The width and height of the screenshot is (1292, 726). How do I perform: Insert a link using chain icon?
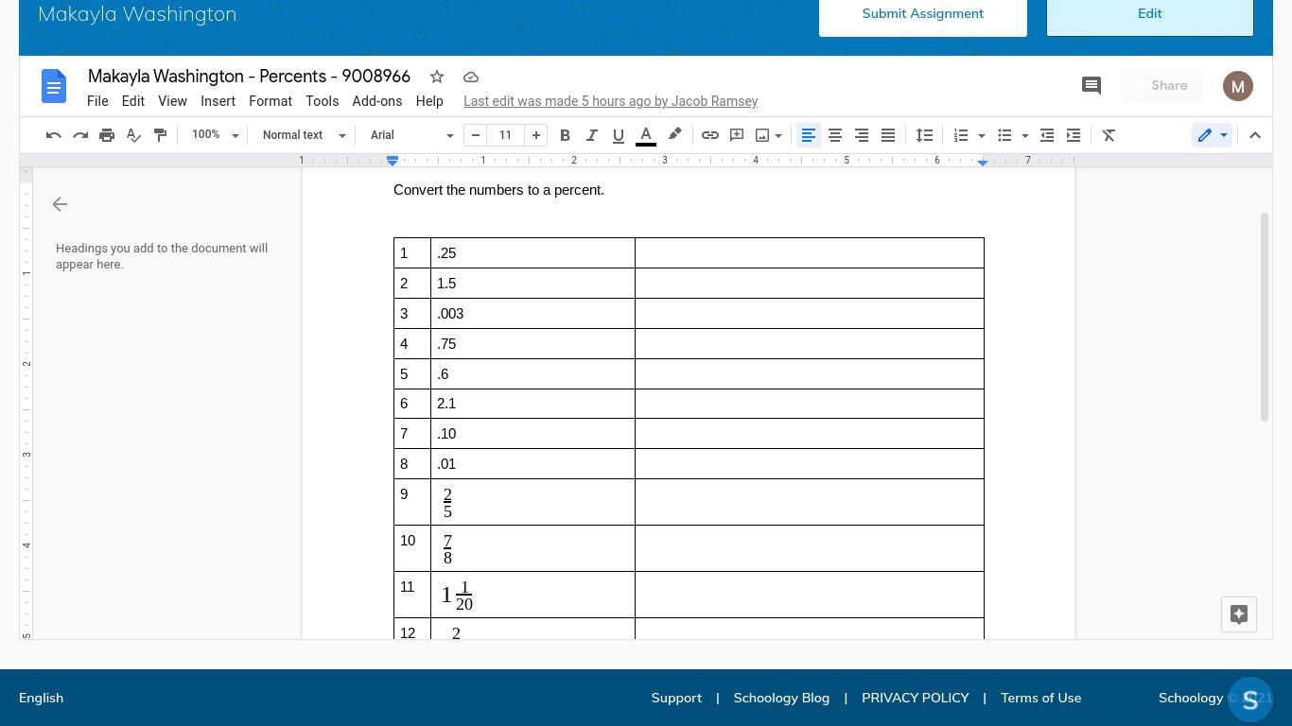click(x=710, y=135)
